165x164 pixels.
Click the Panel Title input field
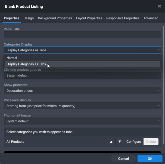[82, 35]
